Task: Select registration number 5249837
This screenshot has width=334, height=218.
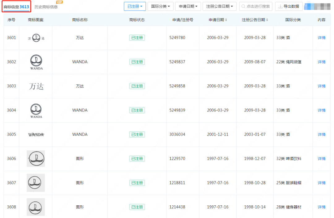Action: (177, 62)
